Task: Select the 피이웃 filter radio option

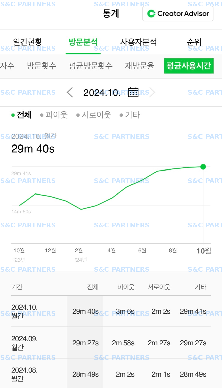Action: tap(54, 115)
